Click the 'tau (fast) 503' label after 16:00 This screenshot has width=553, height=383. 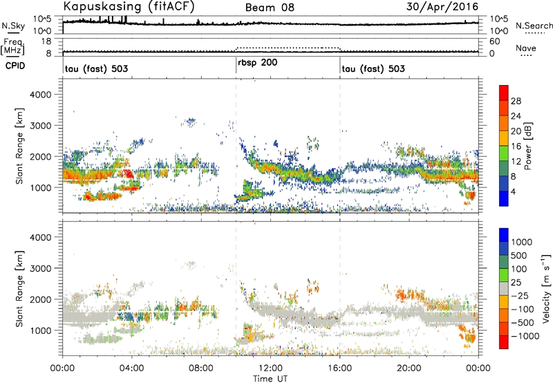point(373,68)
